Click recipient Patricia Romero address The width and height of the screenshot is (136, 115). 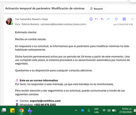[x=54, y=24]
